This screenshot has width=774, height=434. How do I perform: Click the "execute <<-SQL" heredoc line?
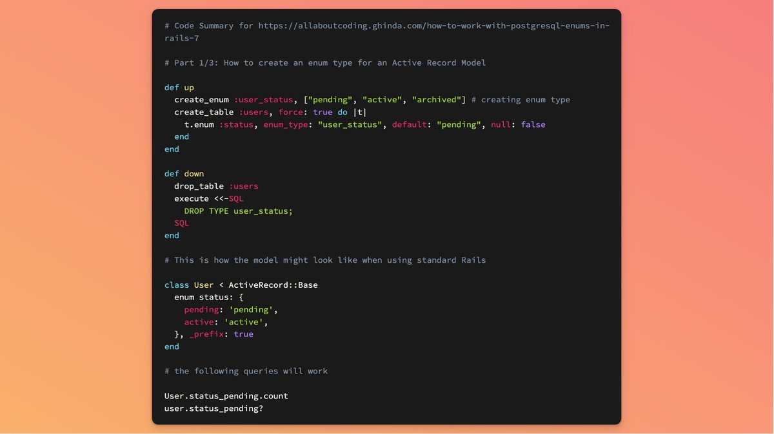click(x=209, y=198)
